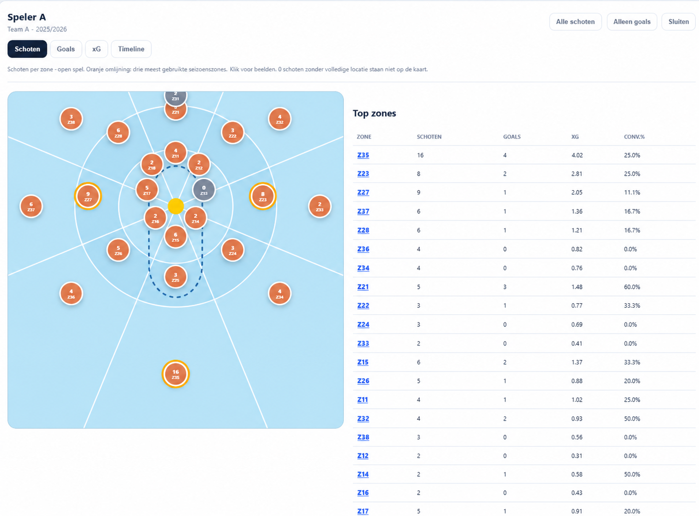Select the Z17 bubble on the map

point(147,190)
